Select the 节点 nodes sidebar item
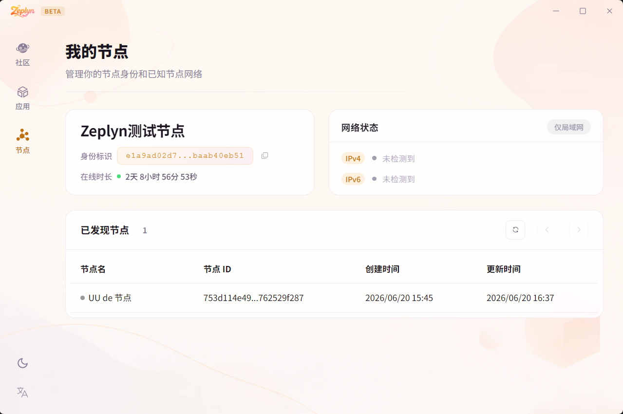Image resolution: width=623 pixels, height=414 pixels. pos(22,142)
